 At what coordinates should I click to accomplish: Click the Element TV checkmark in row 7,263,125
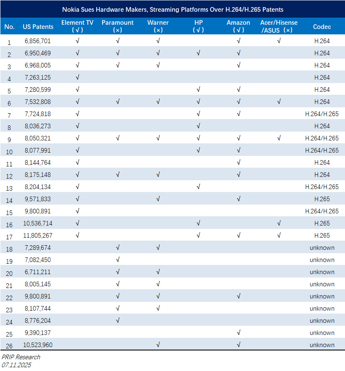tap(77, 78)
